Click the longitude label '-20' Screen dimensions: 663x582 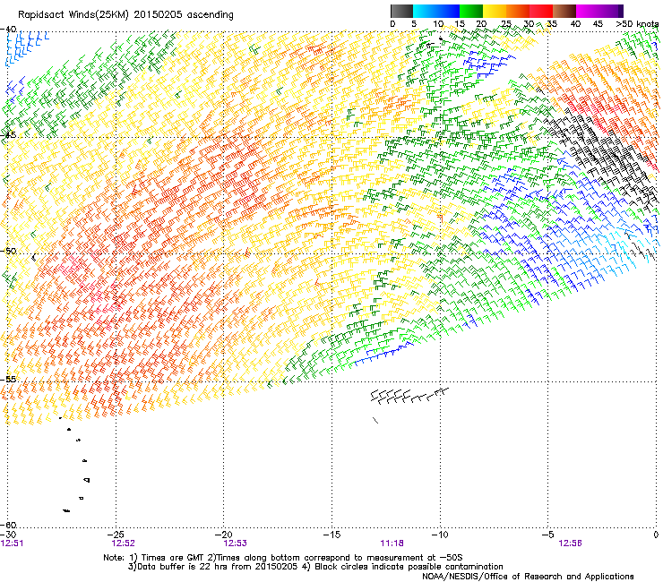(224, 535)
